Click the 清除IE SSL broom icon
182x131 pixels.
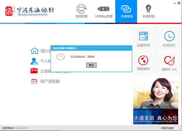point(169,61)
